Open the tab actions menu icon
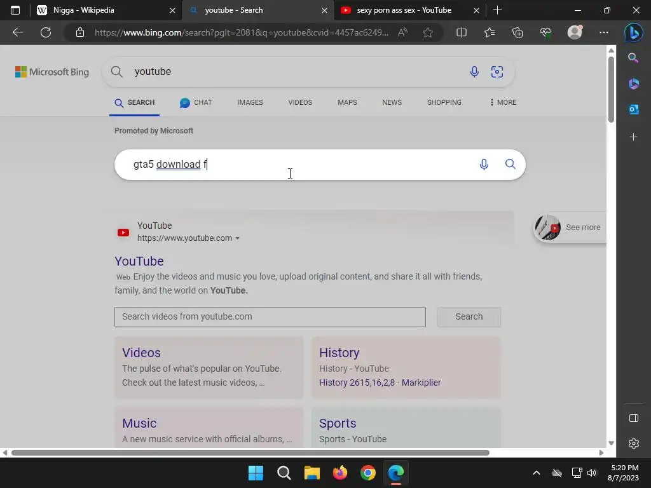Screen dimensions: 651x488 (x=15, y=10)
